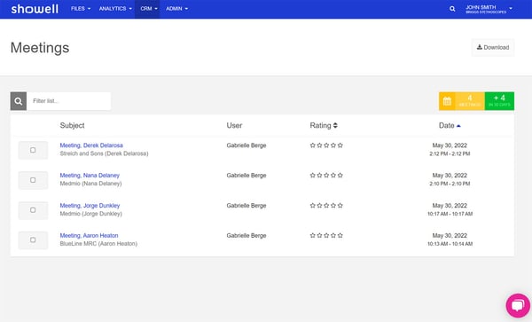Open the Meeting, Nana Delaney link

90,176
